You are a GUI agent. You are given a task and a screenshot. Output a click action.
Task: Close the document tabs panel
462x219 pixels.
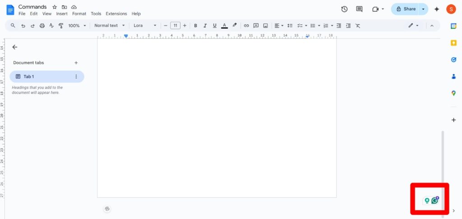tap(15, 47)
